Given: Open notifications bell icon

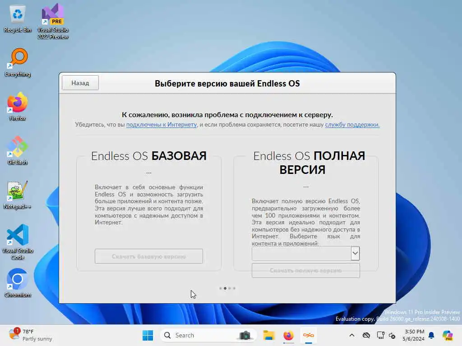Looking at the screenshot, I should [431, 335].
